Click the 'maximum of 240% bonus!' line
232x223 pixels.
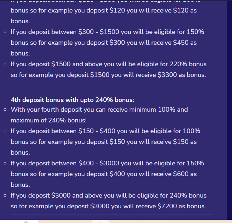(x=49, y=120)
